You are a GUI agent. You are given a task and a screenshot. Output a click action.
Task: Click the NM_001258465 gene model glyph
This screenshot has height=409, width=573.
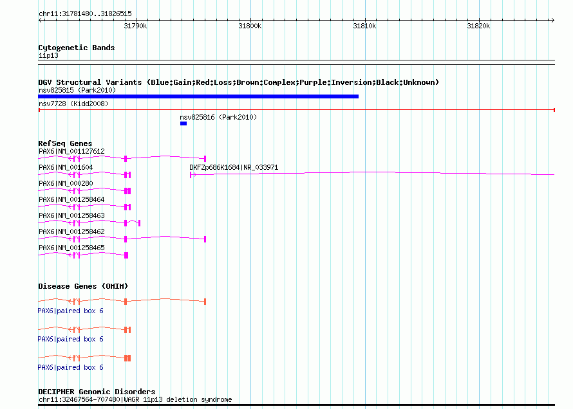pos(83,255)
